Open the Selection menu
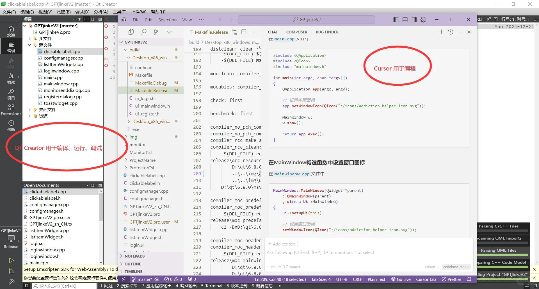The width and height of the screenshot is (539, 289). (167, 20)
